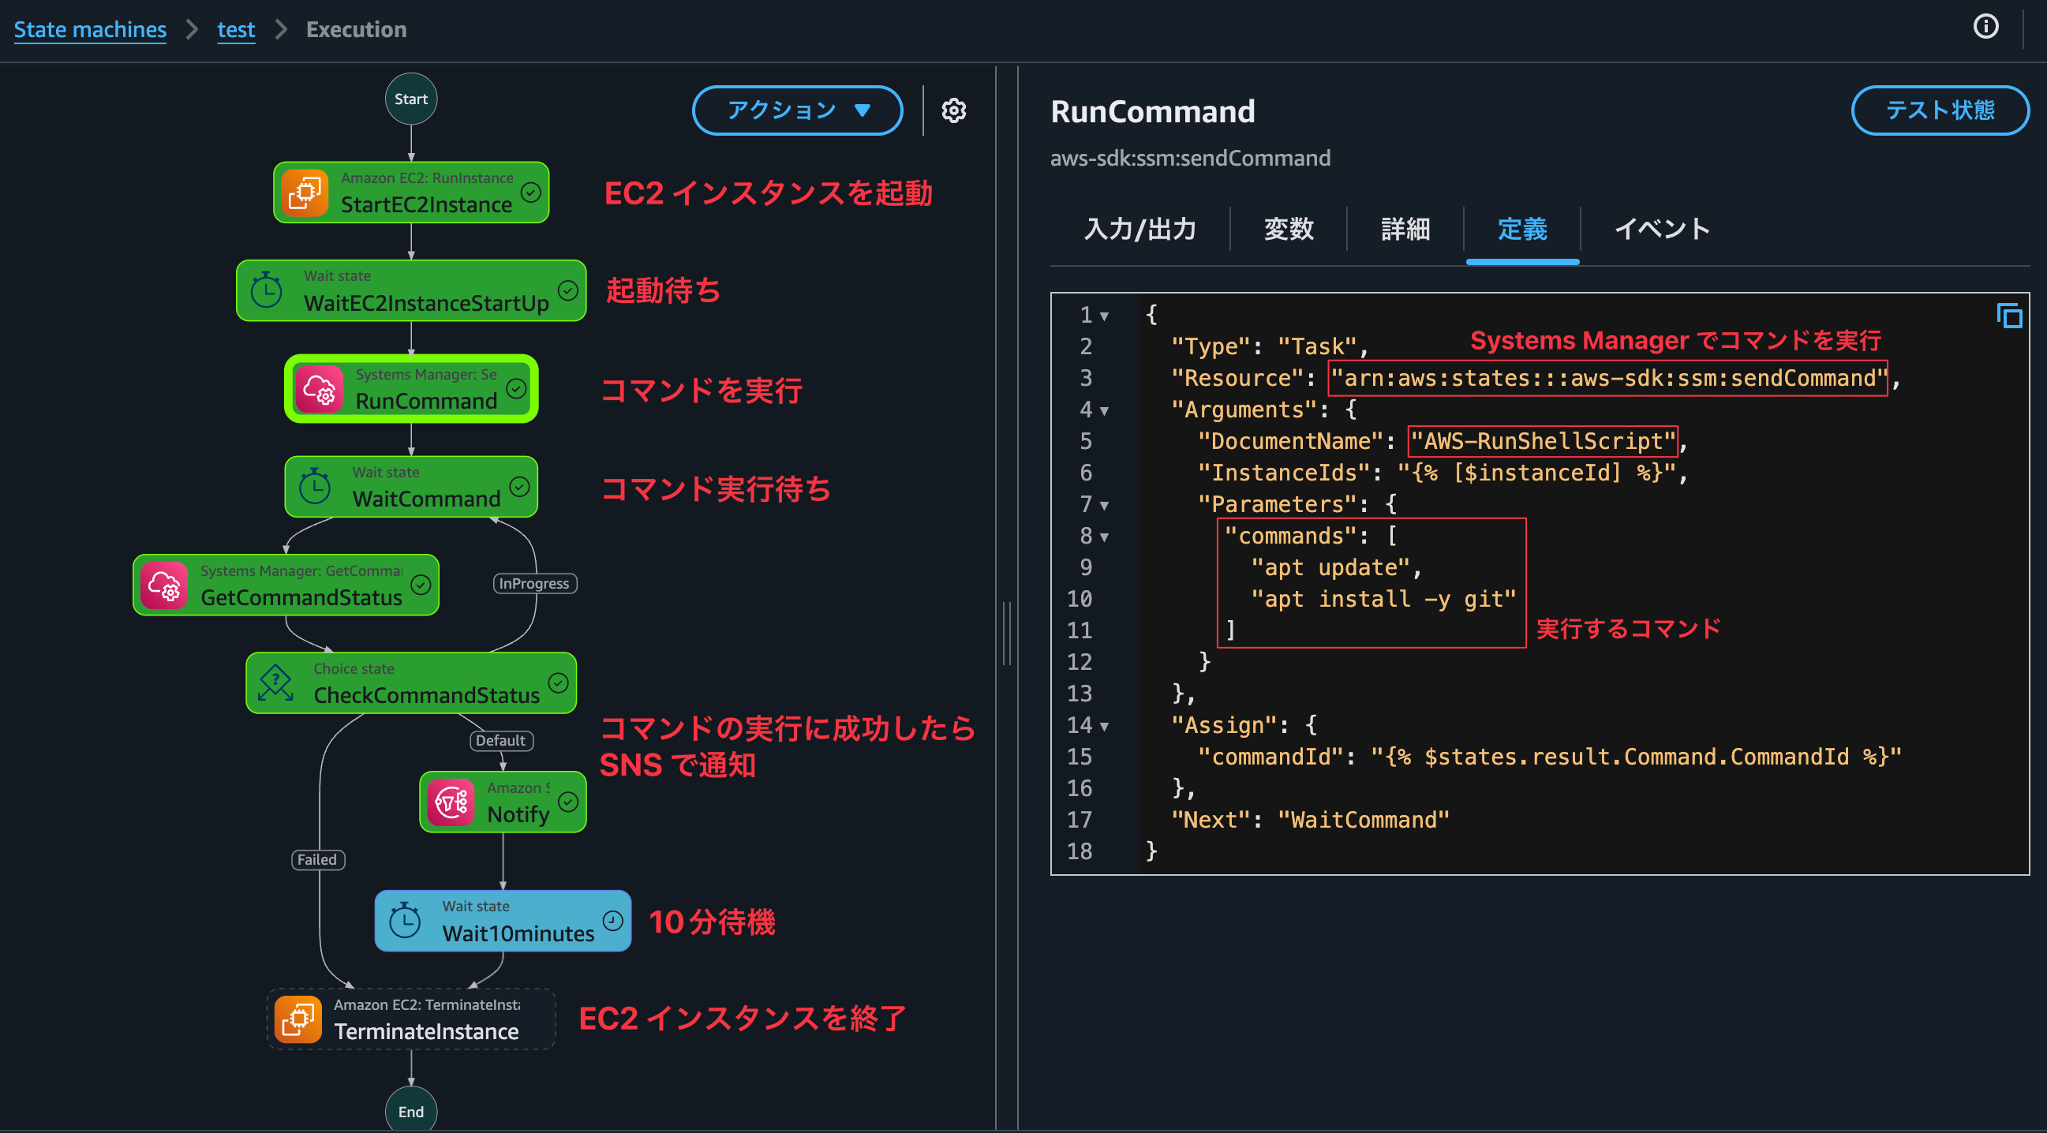Collapse the Assign block fold arrow
The height and width of the screenshot is (1133, 2047).
click(1104, 726)
